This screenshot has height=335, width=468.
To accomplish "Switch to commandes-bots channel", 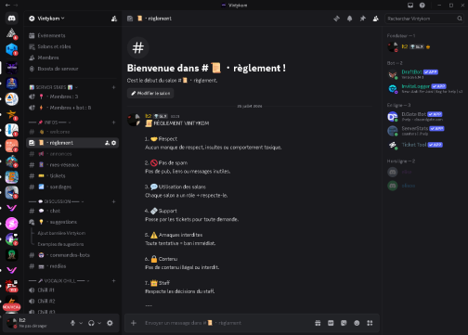I will [x=72, y=255].
